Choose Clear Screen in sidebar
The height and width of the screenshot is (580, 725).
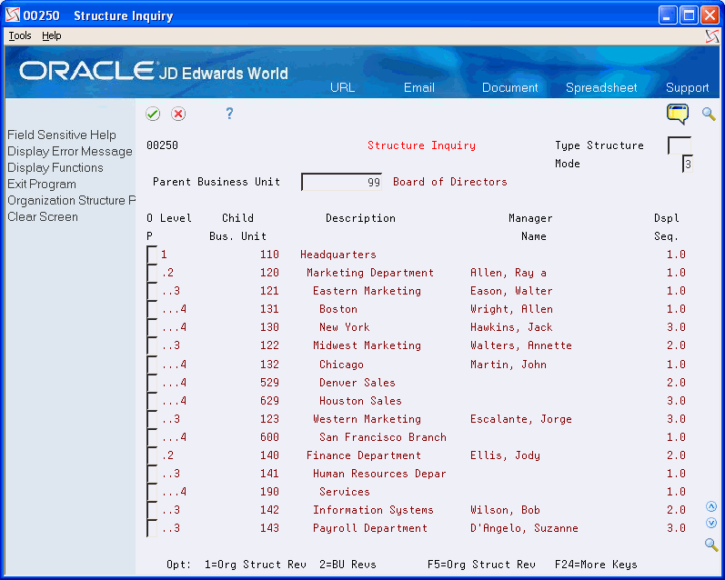click(x=43, y=216)
